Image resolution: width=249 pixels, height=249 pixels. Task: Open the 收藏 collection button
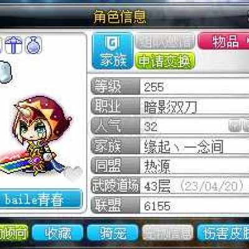(58, 233)
